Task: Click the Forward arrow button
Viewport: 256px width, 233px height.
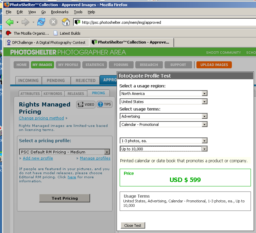Action: 25,22
